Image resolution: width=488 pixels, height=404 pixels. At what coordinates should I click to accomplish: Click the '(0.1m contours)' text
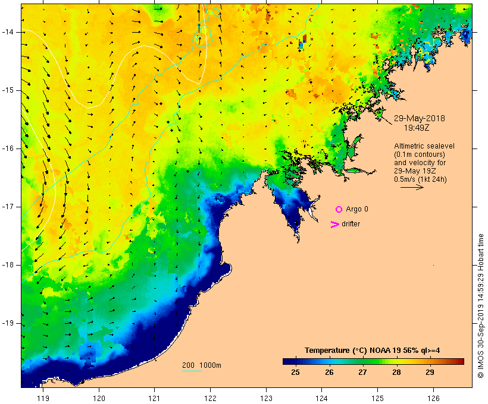(419, 154)
